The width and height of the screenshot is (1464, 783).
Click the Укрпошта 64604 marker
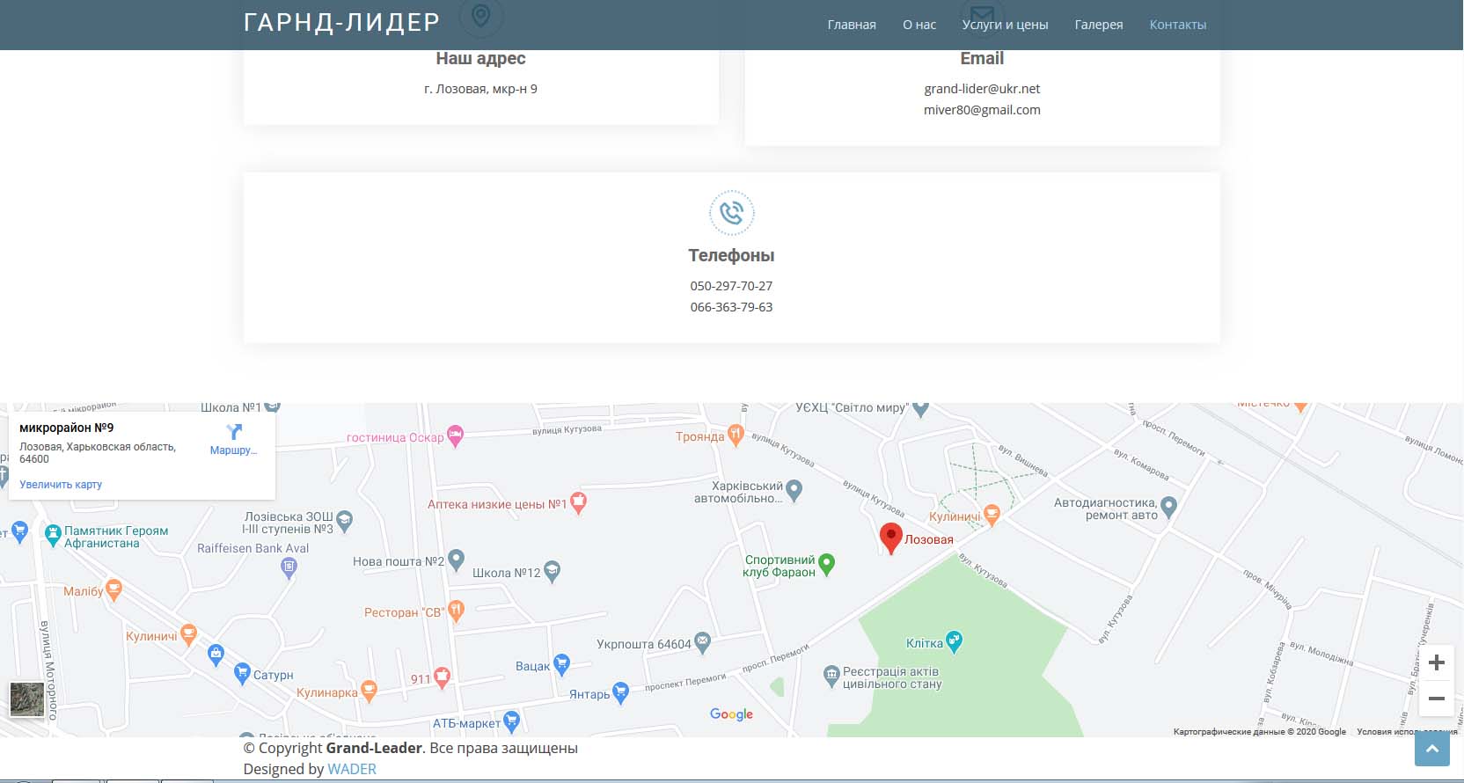[702, 643]
